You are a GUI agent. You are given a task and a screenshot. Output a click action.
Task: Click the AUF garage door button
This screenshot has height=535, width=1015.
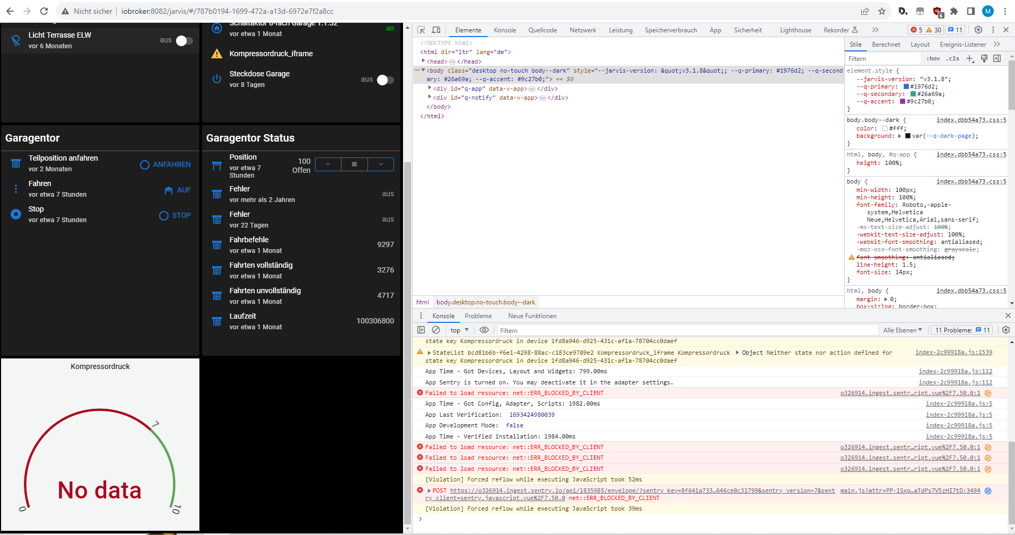(x=177, y=190)
